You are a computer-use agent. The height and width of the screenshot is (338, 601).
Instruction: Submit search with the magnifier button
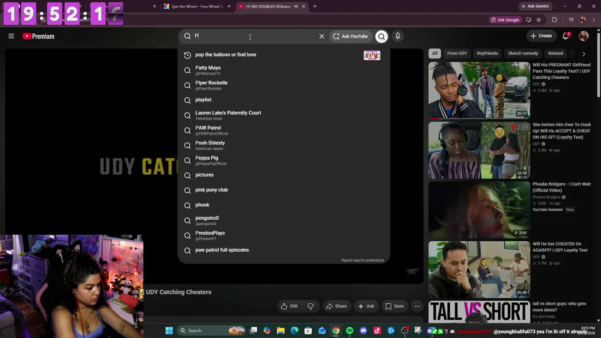click(382, 36)
